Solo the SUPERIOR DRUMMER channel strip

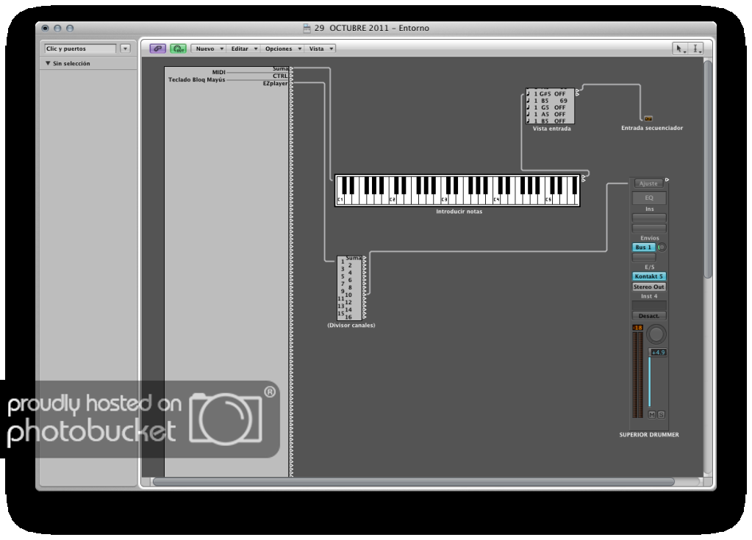(661, 415)
